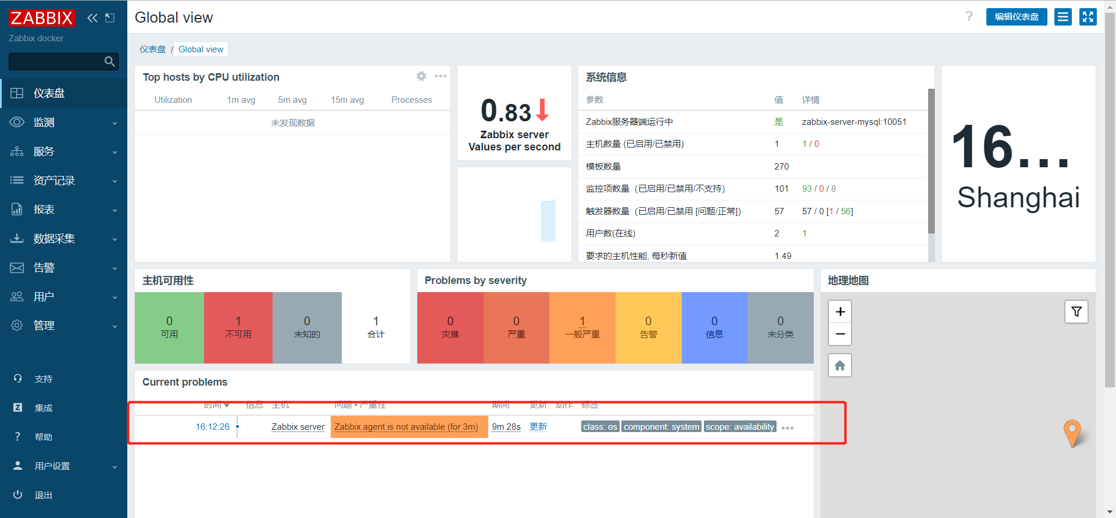Viewport: 1116px width, 518px height.
Task: Click problem time 16:12:26 link
Action: click(x=212, y=427)
